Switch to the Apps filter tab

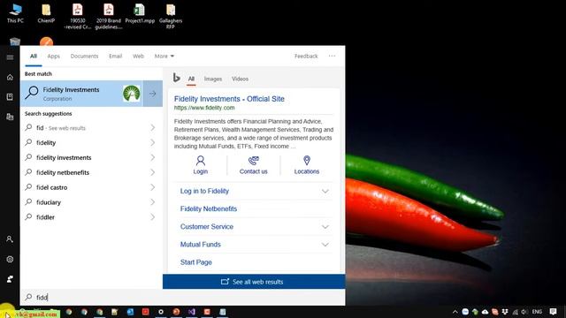[x=53, y=56]
